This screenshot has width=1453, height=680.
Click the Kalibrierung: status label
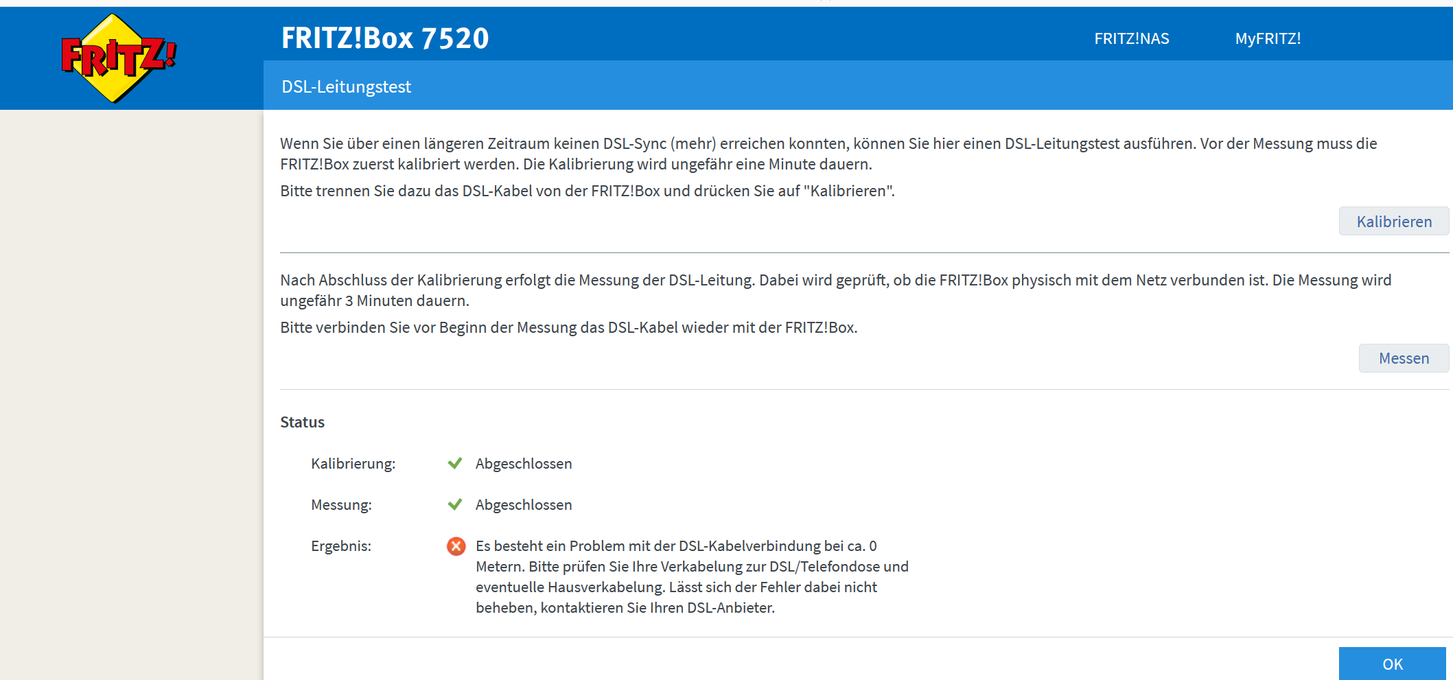tap(353, 464)
